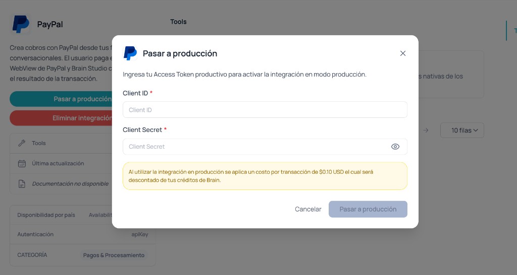Click the Pasar a producción dialog title
The height and width of the screenshot is (275, 517).
click(x=180, y=53)
